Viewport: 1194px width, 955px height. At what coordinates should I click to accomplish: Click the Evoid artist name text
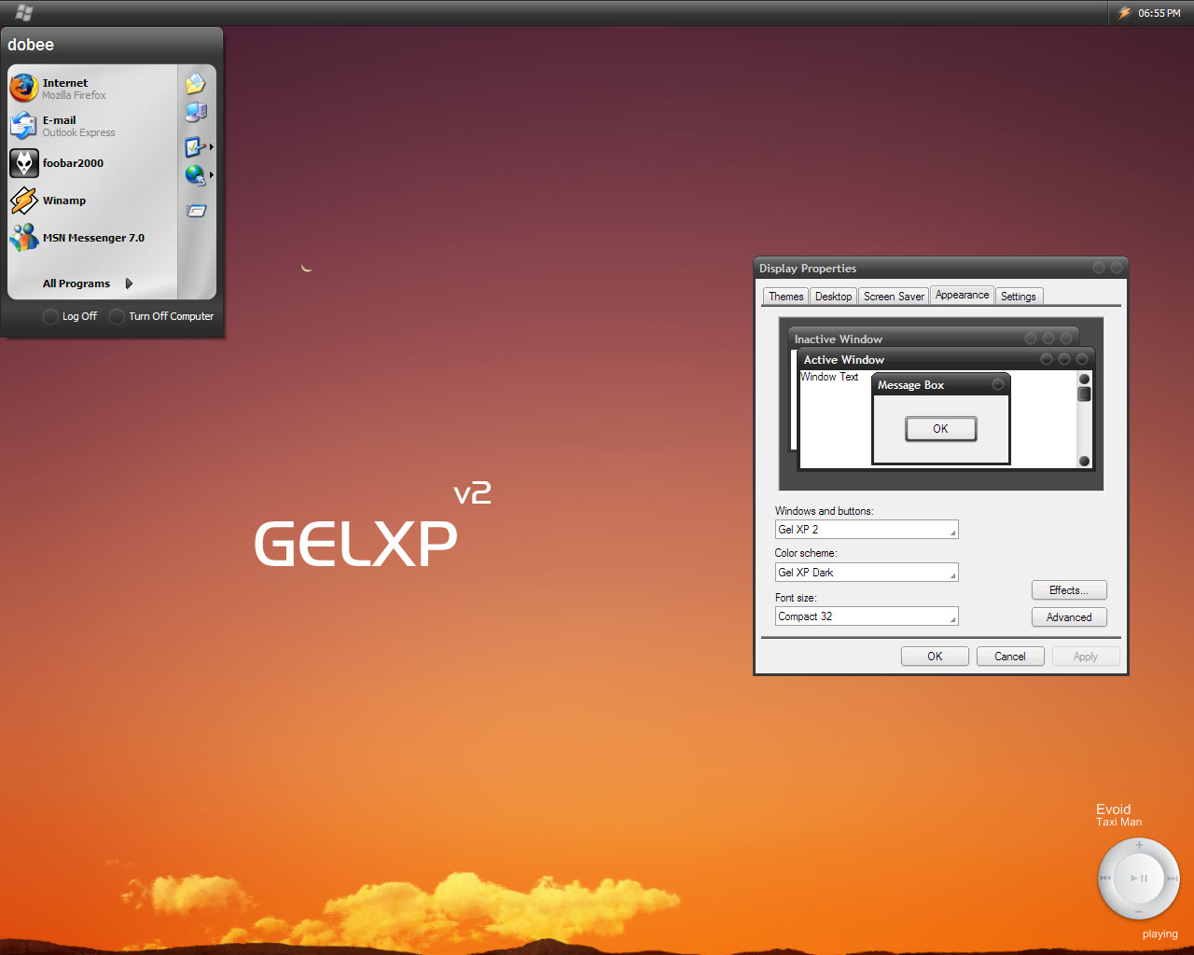pyautogui.click(x=1113, y=810)
